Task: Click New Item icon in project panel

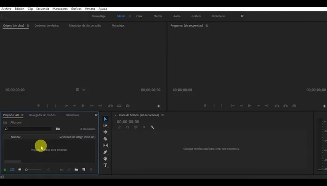Action: click(84, 170)
